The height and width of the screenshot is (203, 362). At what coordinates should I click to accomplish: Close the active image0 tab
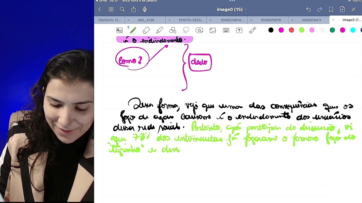(333, 20)
